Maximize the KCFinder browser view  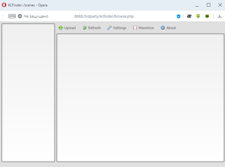[143, 28]
